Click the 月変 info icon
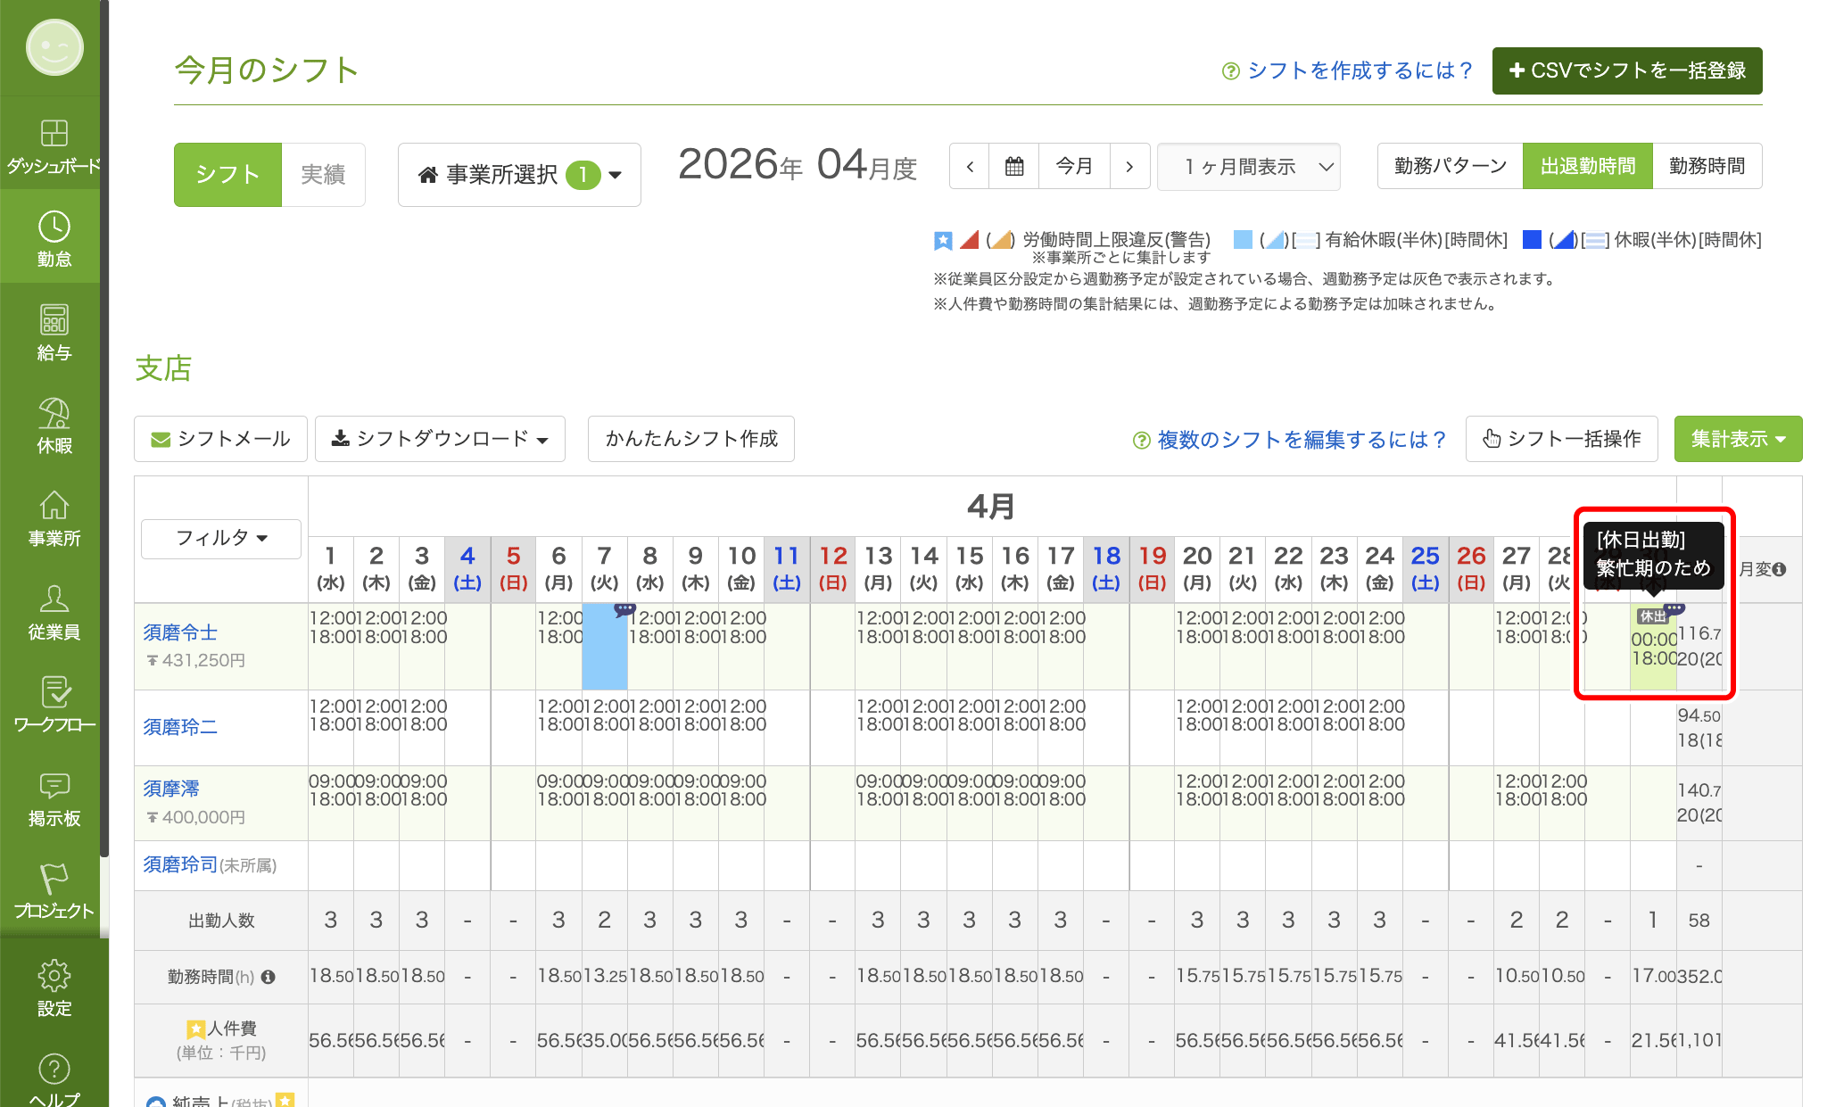This screenshot has height=1107, width=1827. pyautogui.click(x=1779, y=569)
